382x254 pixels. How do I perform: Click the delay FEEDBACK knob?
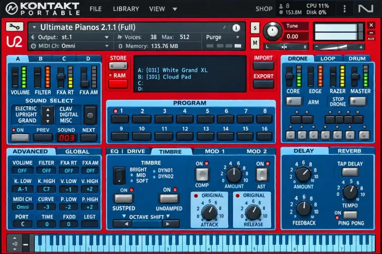[303, 209]
